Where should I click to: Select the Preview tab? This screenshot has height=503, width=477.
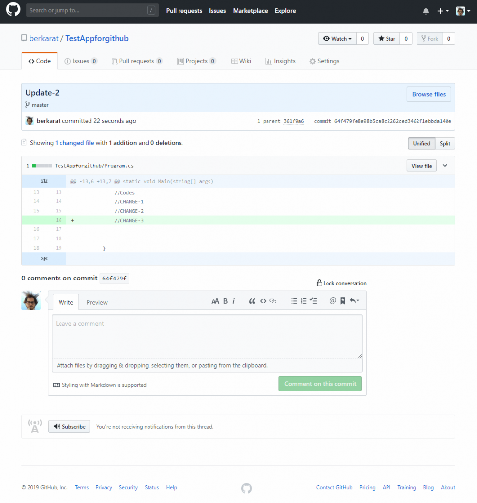[x=97, y=302]
